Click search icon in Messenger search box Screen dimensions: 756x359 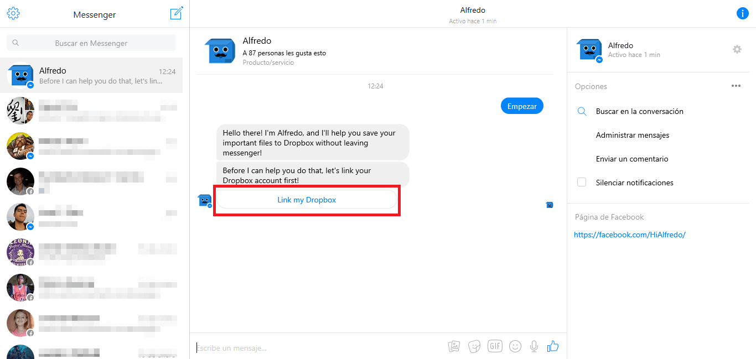point(15,43)
